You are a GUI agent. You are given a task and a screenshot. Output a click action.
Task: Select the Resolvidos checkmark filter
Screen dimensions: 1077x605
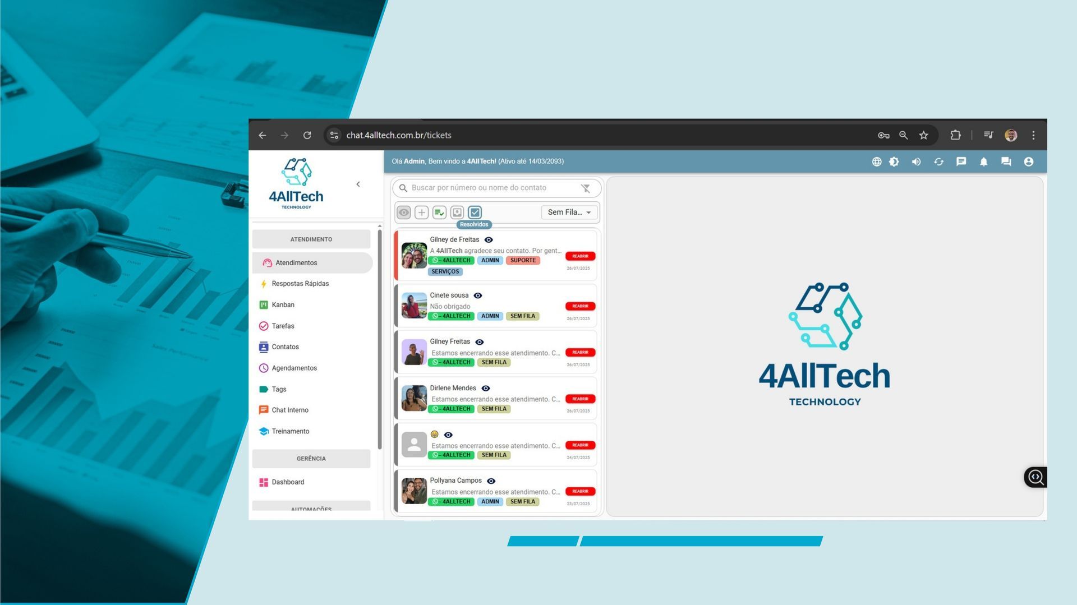(x=475, y=213)
